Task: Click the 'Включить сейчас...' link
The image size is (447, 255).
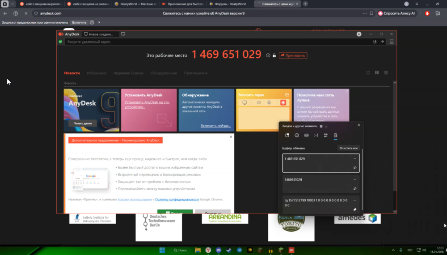Action: pyautogui.click(x=215, y=126)
